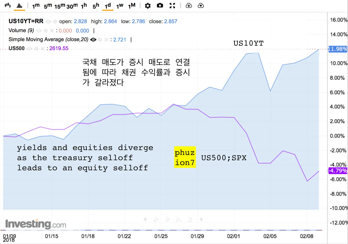Click the US10YT chart annotation
348x244 pixels.
tap(248, 43)
